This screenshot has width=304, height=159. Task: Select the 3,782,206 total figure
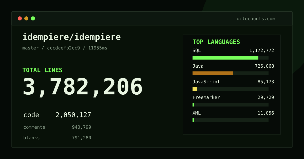pyautogui.click(x=83, y=87)
